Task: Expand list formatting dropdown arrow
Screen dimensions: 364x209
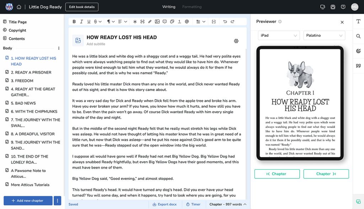Action: [x=204, y=22]
